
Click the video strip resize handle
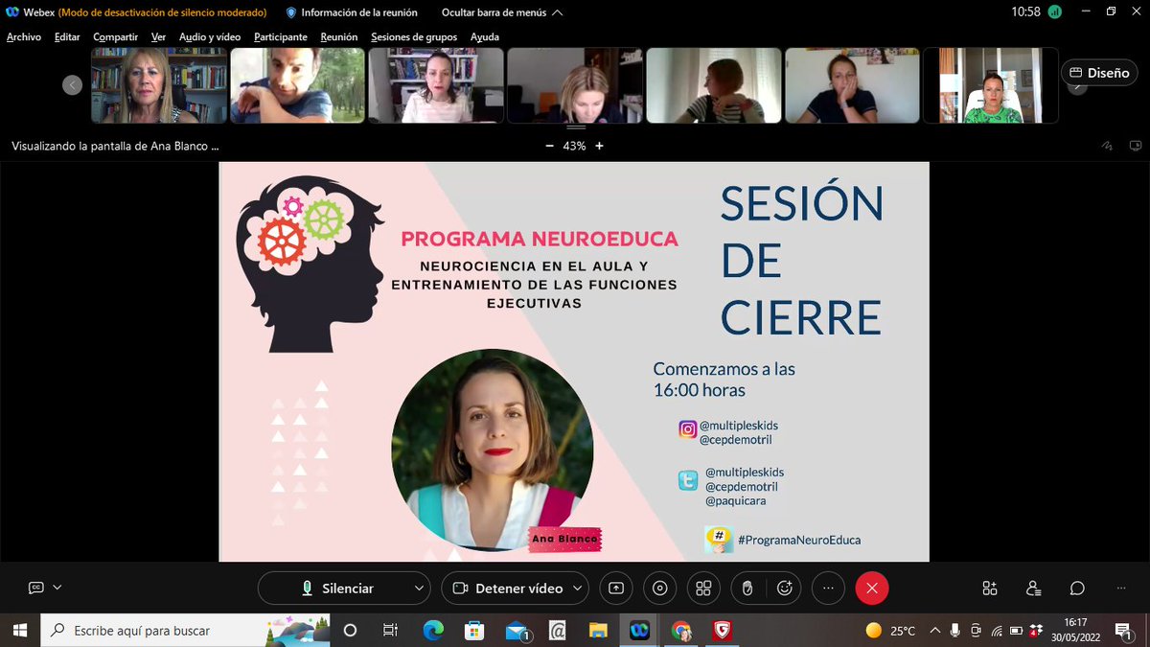575,127
